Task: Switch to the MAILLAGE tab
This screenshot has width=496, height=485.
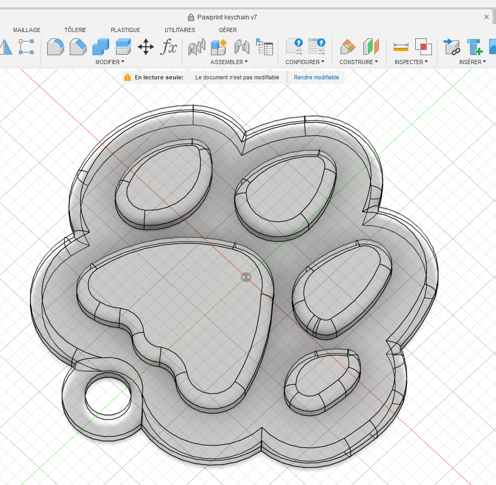Action: 27,30
